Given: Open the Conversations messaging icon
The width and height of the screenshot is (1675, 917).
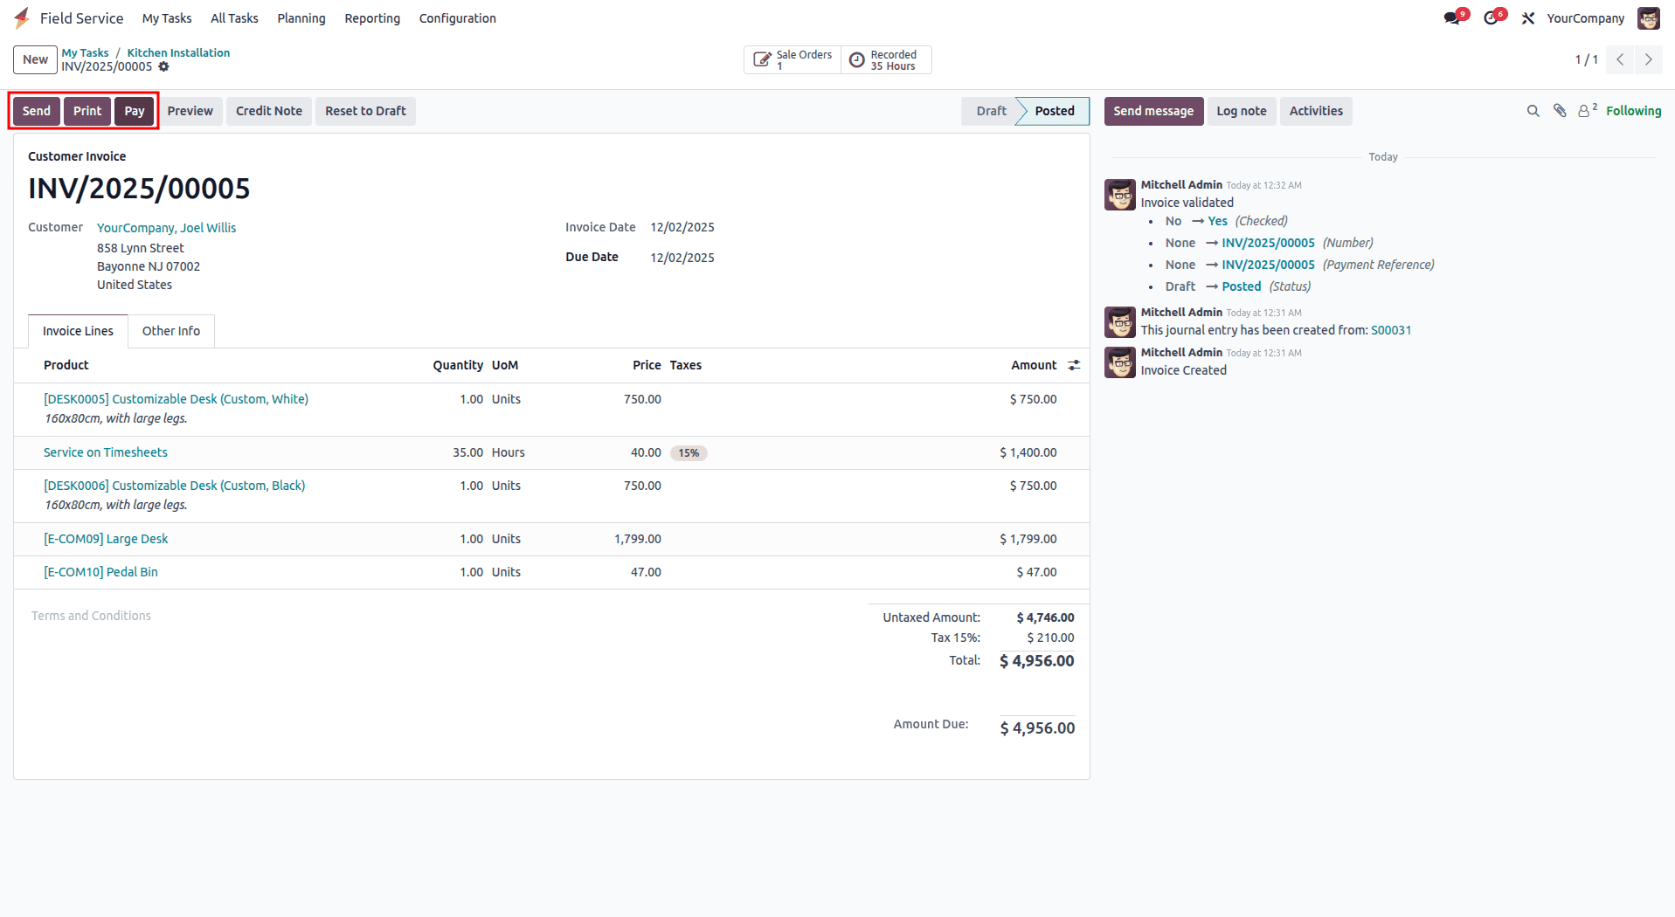Looking at the screenshot, I should pos(1452,17).
